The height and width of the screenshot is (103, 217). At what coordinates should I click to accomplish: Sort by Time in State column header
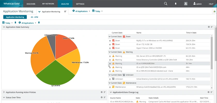[191, 33]
